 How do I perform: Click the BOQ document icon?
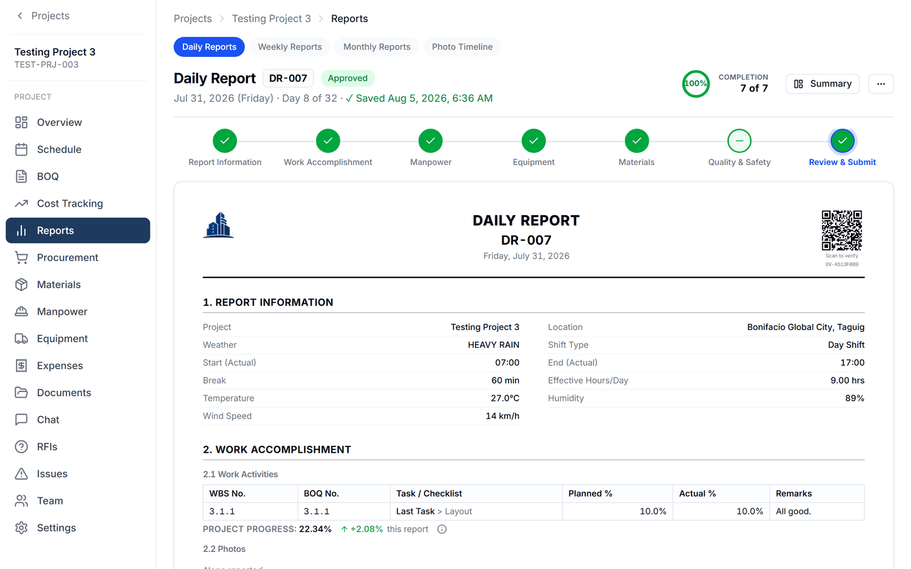tap(22, 176)
